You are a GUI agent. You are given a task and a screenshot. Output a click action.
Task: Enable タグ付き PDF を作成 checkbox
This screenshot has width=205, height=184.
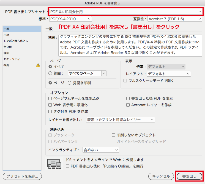pyautogui.click(x=50, y=111)
